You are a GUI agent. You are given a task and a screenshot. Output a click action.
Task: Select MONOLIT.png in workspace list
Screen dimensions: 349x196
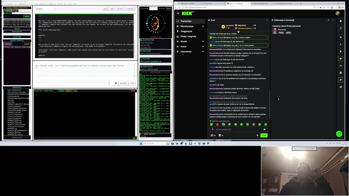point(12,128)
